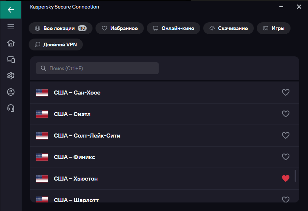The image size is (308, 211).
Task: Open the account profile icon
Action: (11, 92)
